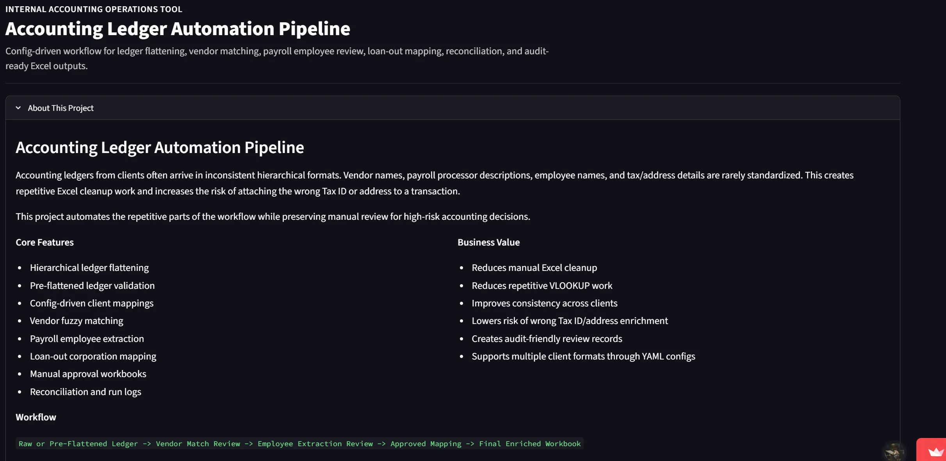Click the 'Core Features' heading

point(45,242)
